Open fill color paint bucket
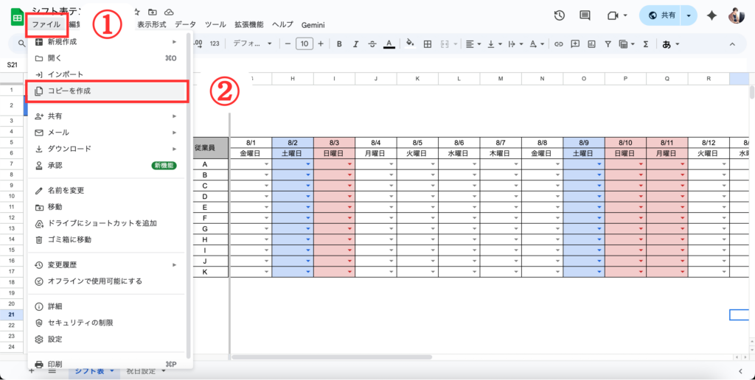The height and width of the screenshot is (380, 755). pos(410,43)
